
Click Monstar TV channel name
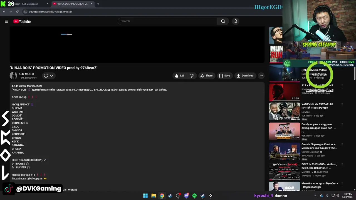[307, 172]
